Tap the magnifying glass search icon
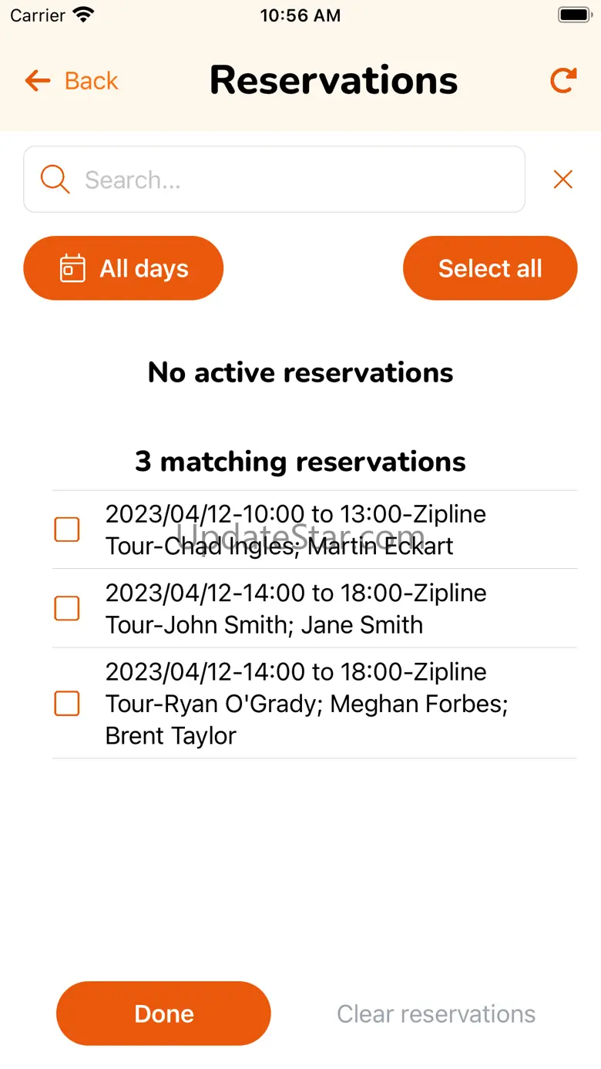This screenshot has width=601, height=1069. (55, 180)
